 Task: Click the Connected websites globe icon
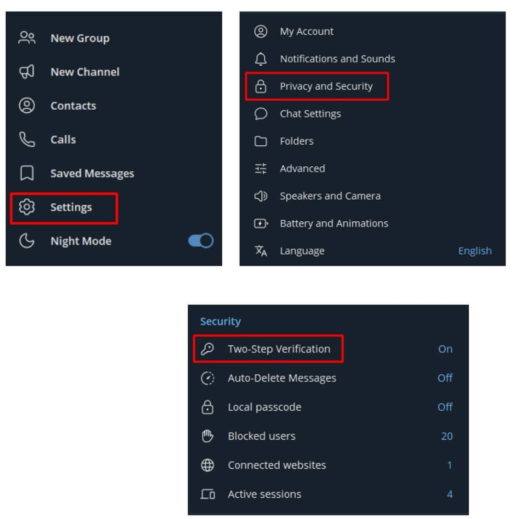pos(207,465)
